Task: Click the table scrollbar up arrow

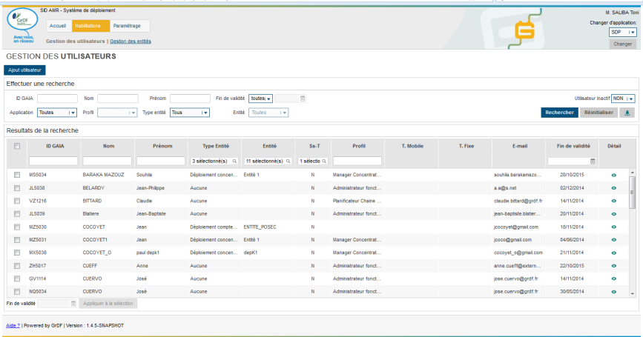Action: click(x=633, y=173)
